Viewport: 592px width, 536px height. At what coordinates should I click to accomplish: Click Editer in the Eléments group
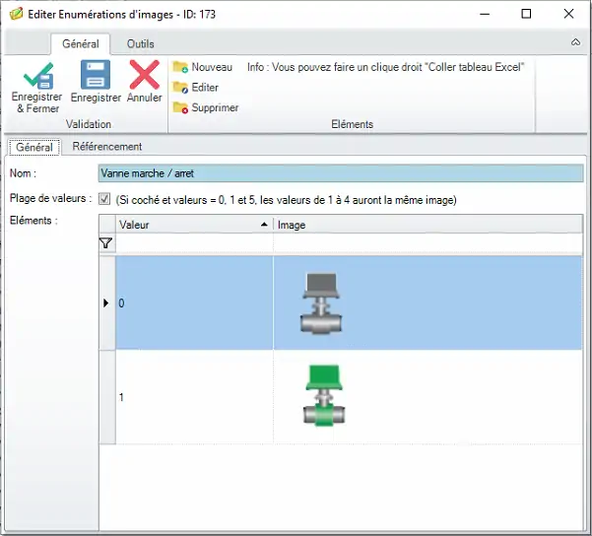(196, 88)
